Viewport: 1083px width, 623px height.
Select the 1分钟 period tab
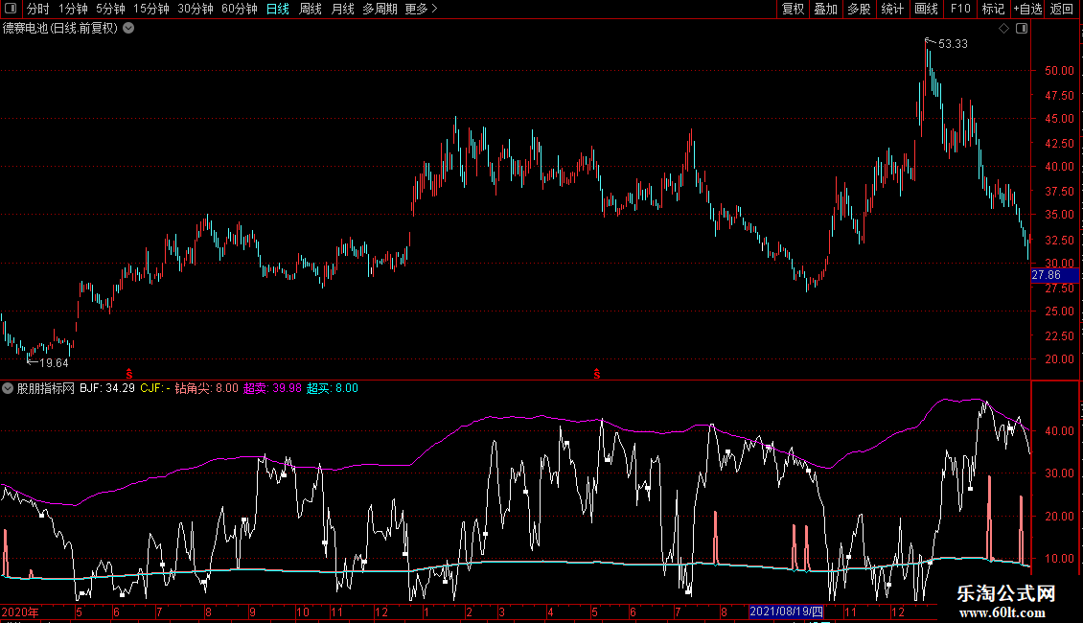pyautogui.click(x=73, y=9)
